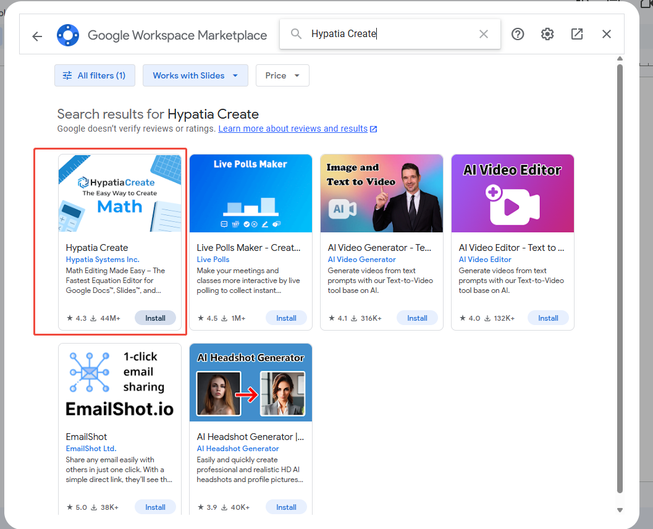Install the Hypatia Create add-on
653x529 pixels.
pyautogui.click(x=155, y=317)
